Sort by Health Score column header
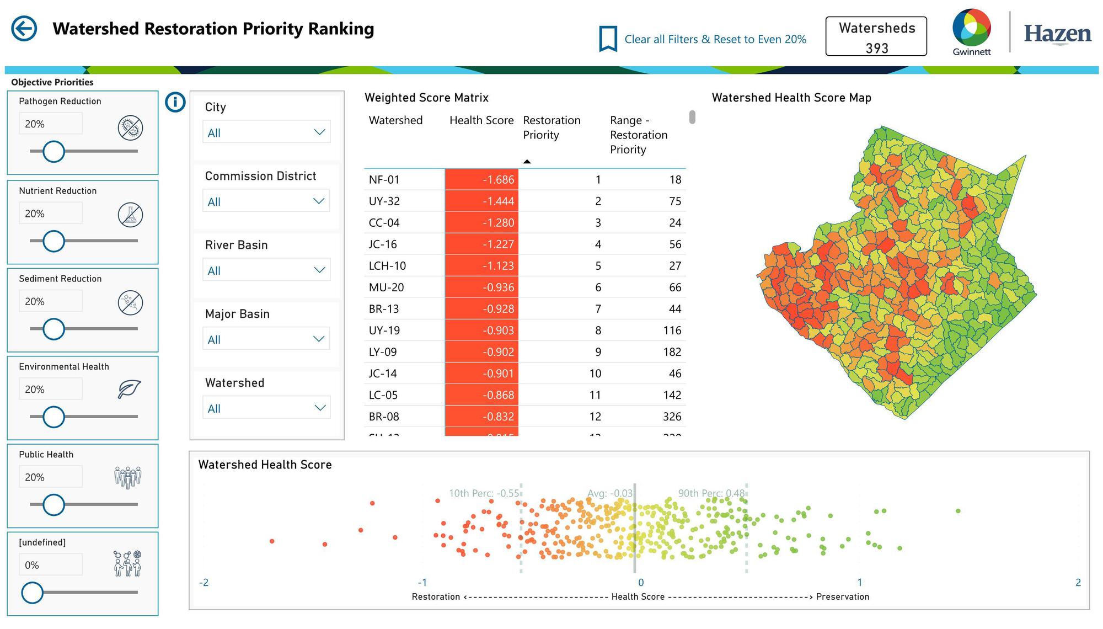The width and height of the screenshot is (1103, 629). pos(481,120)
